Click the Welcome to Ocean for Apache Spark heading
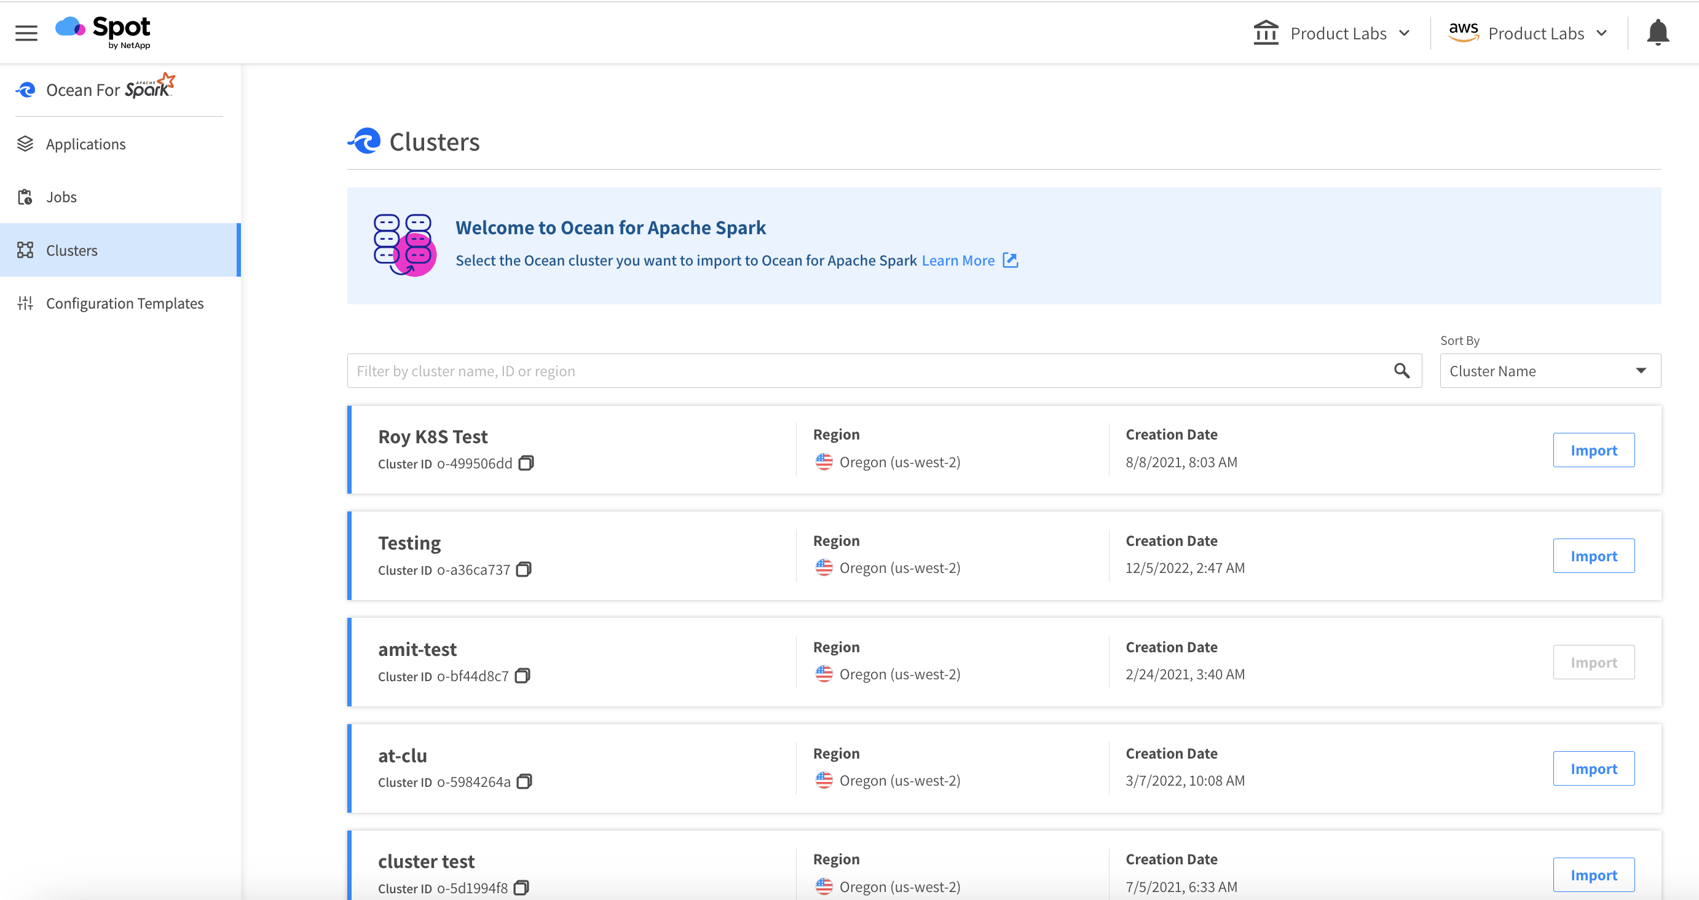This screenshot has width=1699, height=900. click(x=611, y=227)
